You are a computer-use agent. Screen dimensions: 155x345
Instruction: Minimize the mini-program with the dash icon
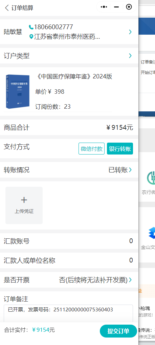pos(116,7)
